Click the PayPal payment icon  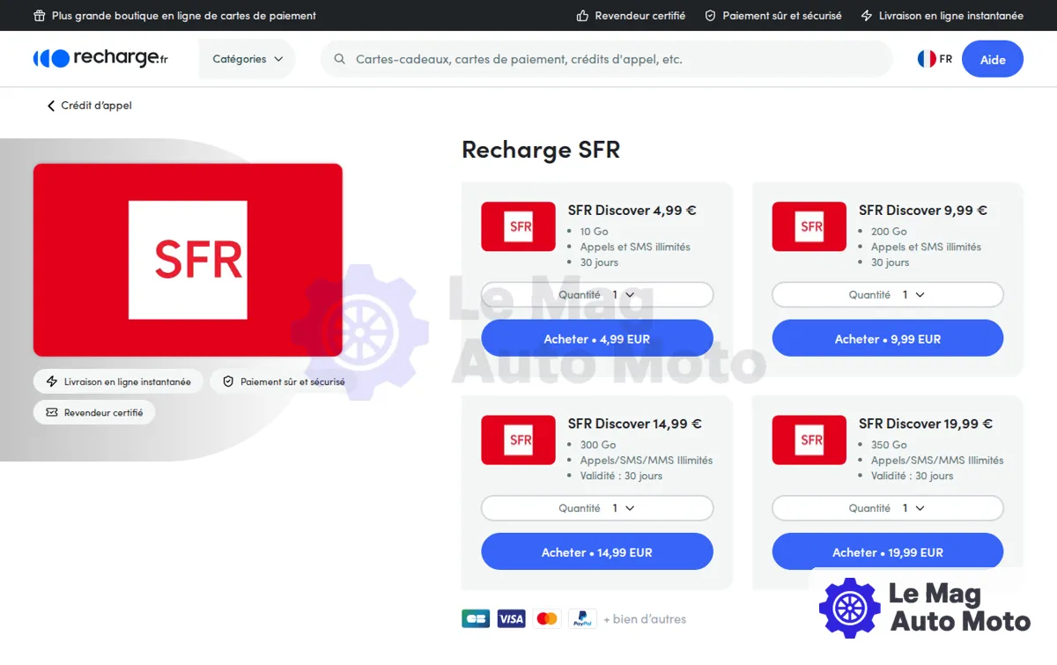(582, 619)
